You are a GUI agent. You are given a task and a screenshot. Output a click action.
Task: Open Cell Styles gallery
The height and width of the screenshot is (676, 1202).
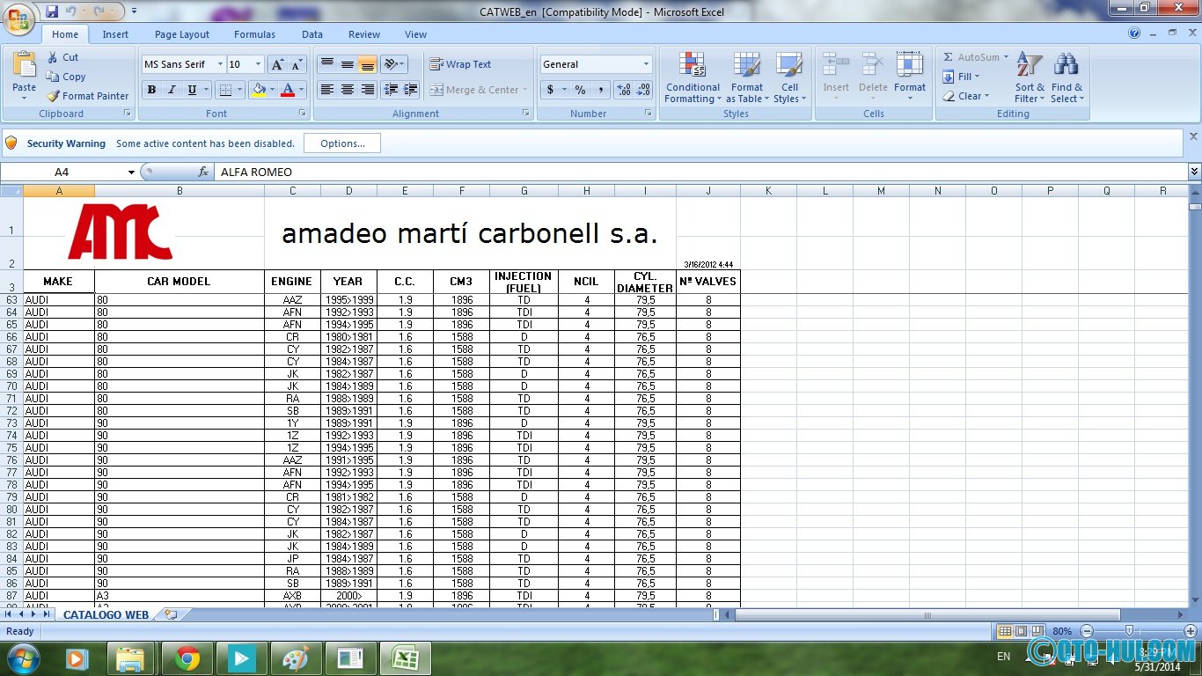[x=789, y=77]
